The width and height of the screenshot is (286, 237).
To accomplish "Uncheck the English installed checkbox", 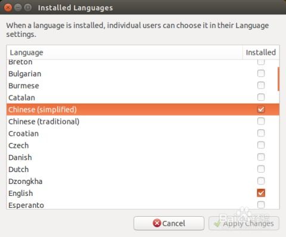I will click(261, 193).
